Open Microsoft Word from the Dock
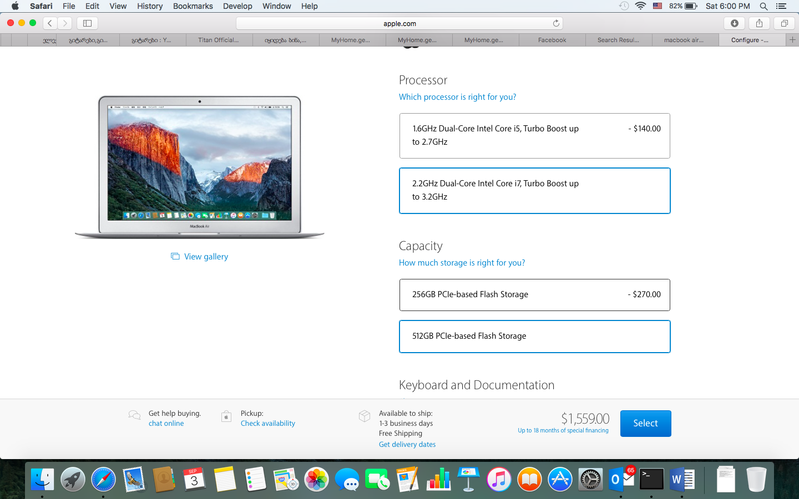799x499 pixels. (682, 480)
